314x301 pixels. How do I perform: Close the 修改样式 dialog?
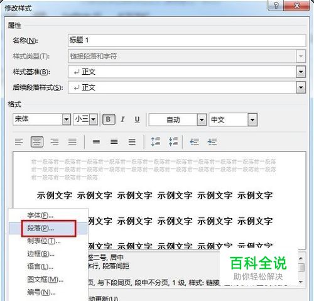[296, 6]
